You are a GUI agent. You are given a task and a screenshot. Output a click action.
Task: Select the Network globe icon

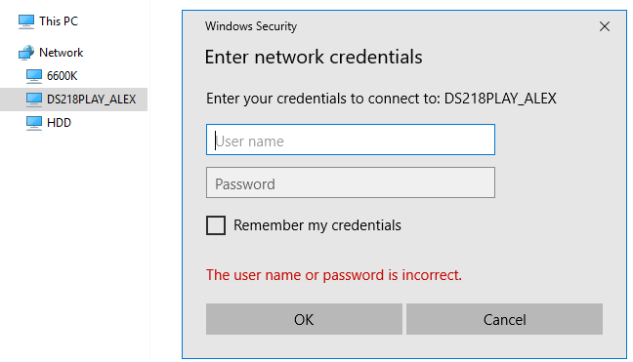click(26, 53)
